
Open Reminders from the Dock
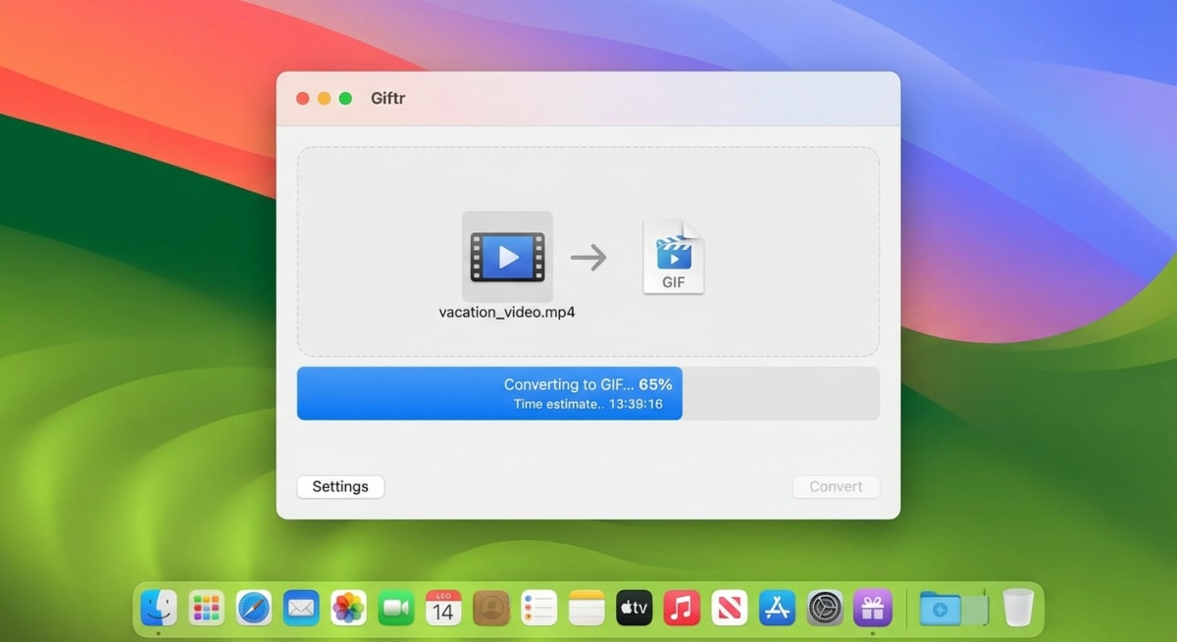(537, 608)
